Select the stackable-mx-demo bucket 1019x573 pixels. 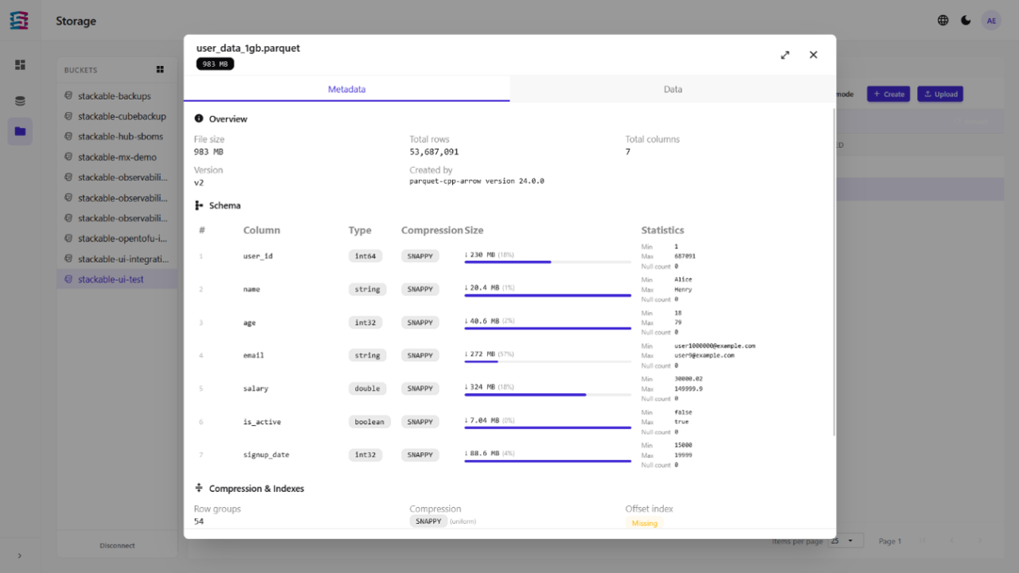(118, 158)
